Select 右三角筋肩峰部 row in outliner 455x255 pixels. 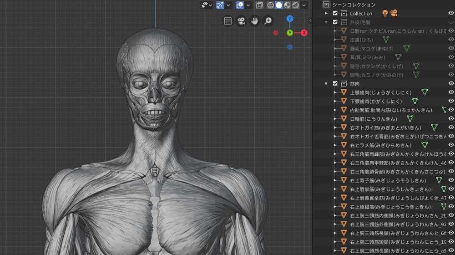(398, 153)
